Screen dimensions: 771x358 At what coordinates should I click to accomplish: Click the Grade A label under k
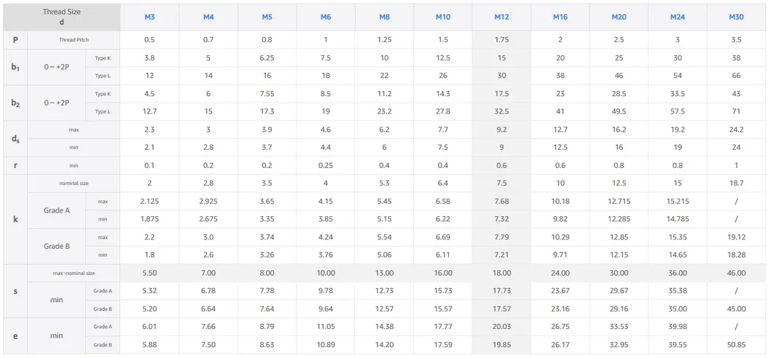click(57, 210)
